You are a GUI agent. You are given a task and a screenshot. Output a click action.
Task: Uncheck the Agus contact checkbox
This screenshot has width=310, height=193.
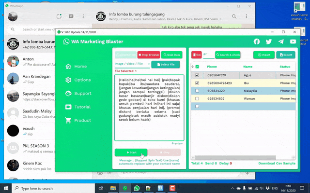pyautogui.click(x=197, y=75)
